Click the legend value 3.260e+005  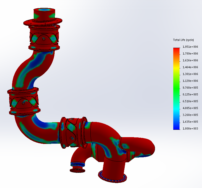[190, 115]
